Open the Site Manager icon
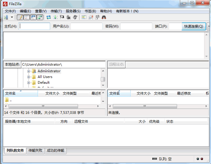This screenshot has width=211, height=164. [x=6, y=17]
